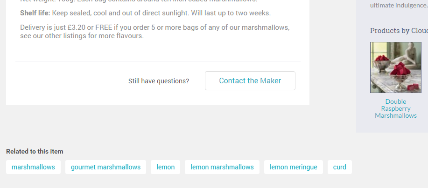Click the 'ultimate indulgence.' sidebar text
The width and height of the screenshot is (428, 188).
point(399,6)
